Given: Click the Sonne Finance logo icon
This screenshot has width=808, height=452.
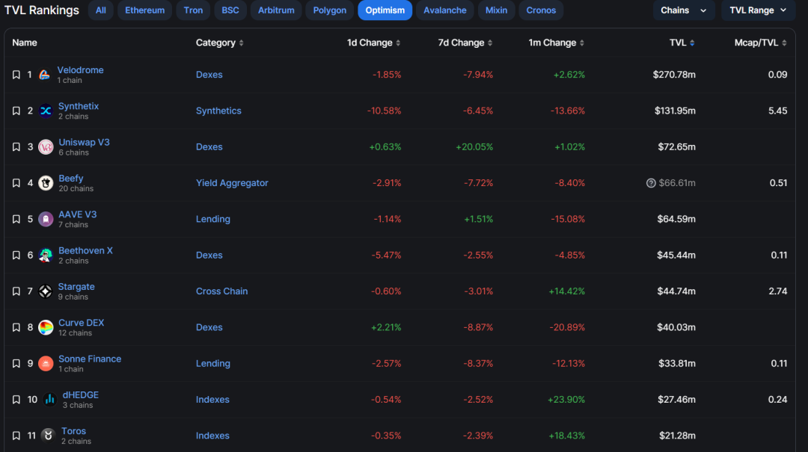Looking at the screenshot, I should (46, 363).
